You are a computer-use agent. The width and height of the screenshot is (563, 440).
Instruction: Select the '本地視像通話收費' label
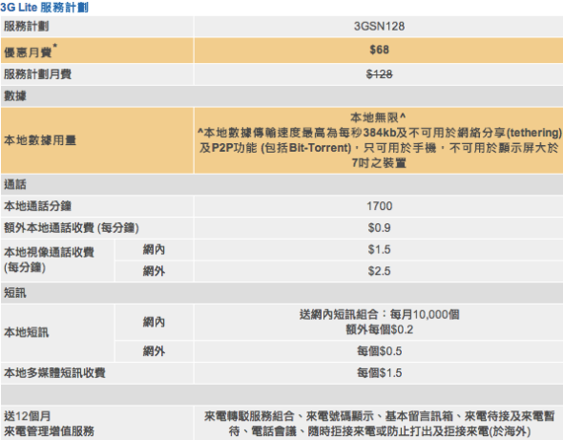[49, 252]
